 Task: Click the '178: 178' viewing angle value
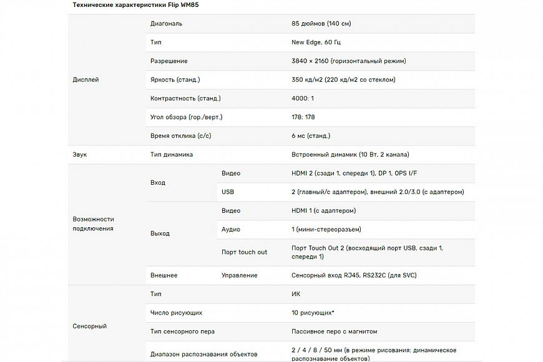(303, 117)
